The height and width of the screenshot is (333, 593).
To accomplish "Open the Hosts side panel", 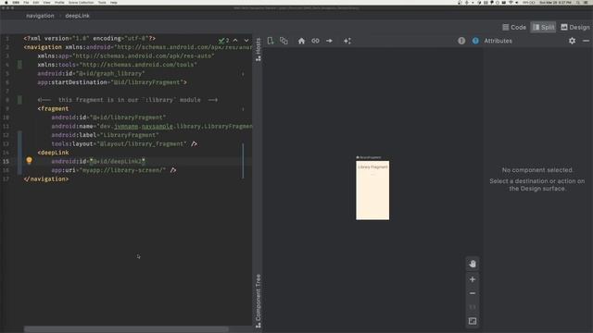I will click(259, 49).
